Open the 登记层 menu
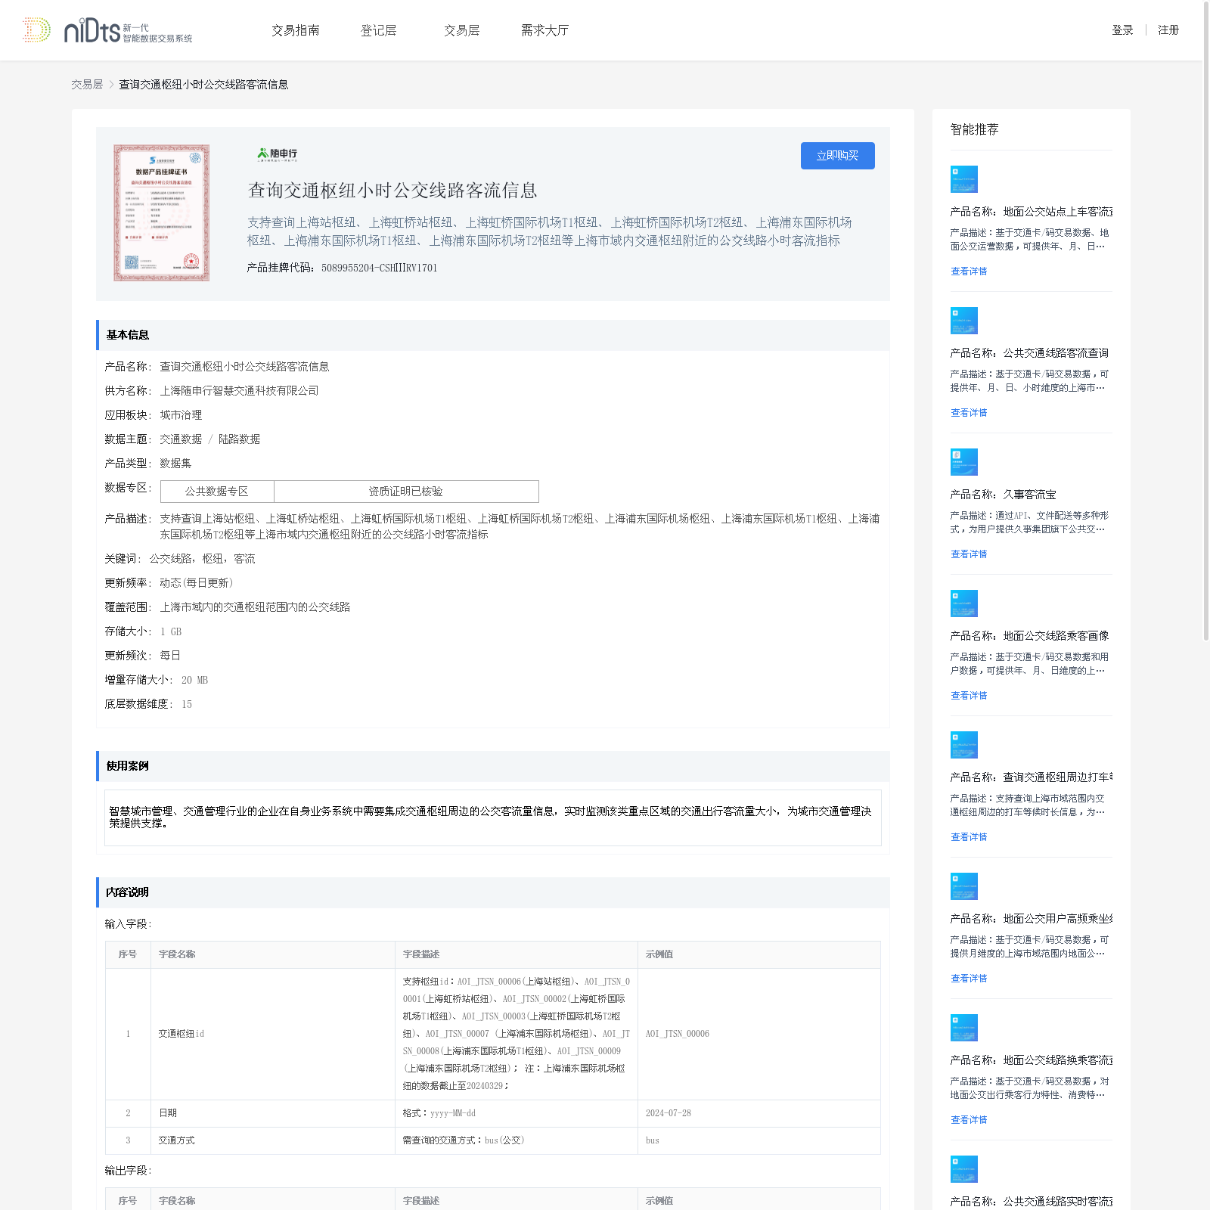The width and height of the screenshot is (1210, 1210). point(379,30)
